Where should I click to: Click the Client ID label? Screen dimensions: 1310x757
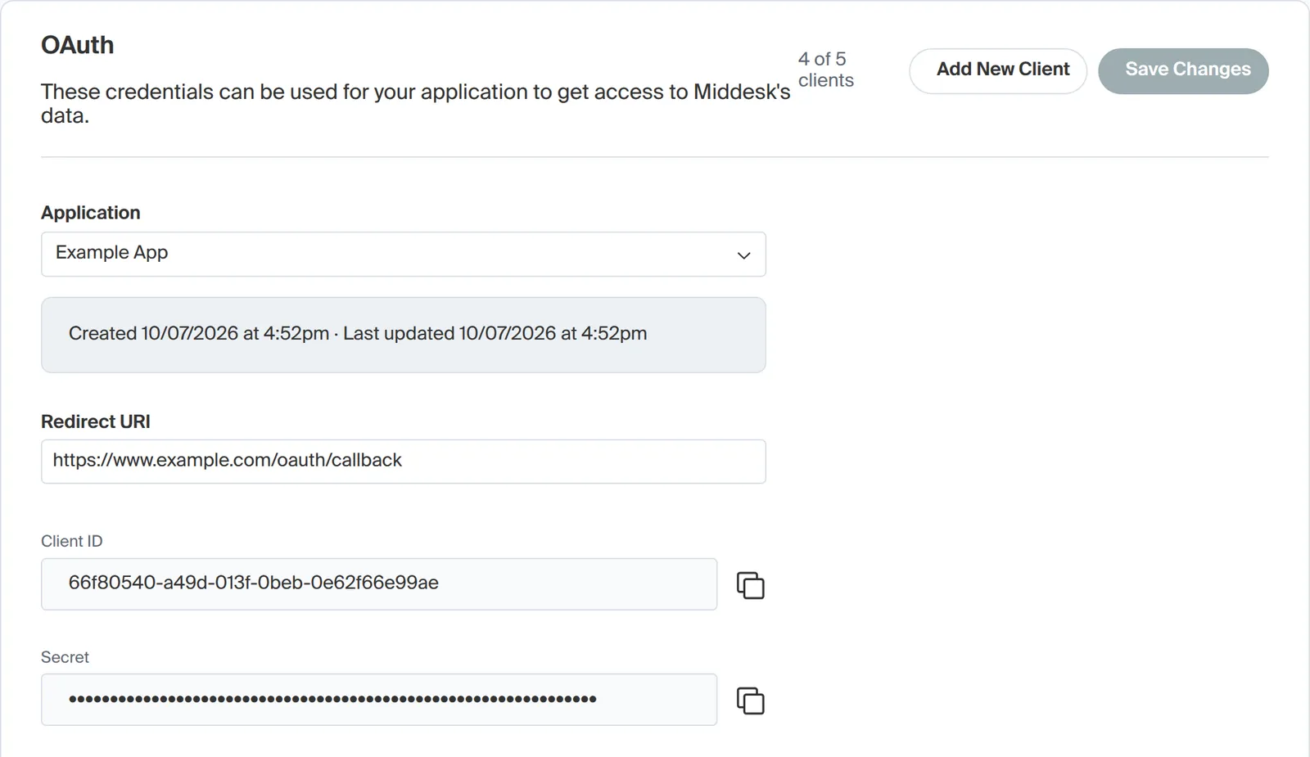[72, 541]
